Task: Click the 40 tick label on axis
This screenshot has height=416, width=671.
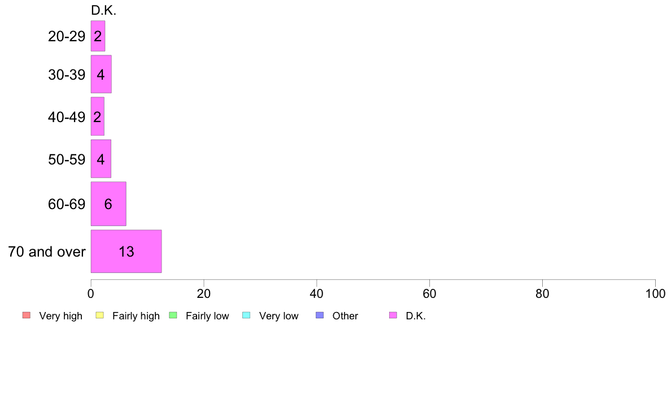Action: [x=317, y=293]
